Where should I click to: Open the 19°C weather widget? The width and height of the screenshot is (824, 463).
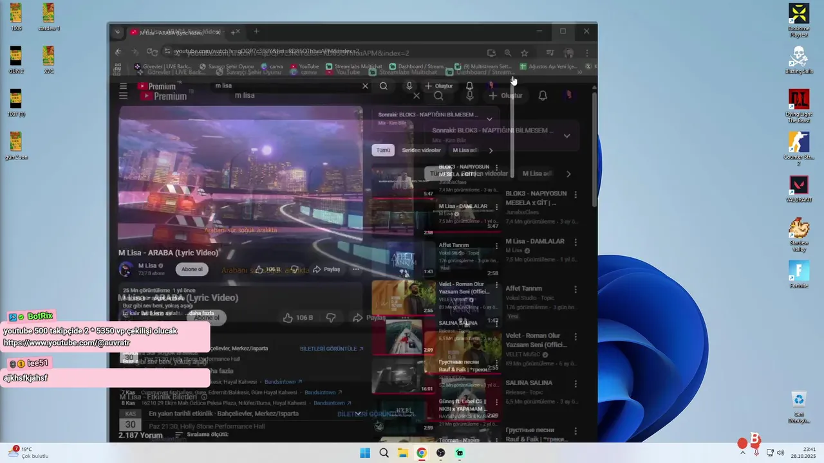[28, 453]
